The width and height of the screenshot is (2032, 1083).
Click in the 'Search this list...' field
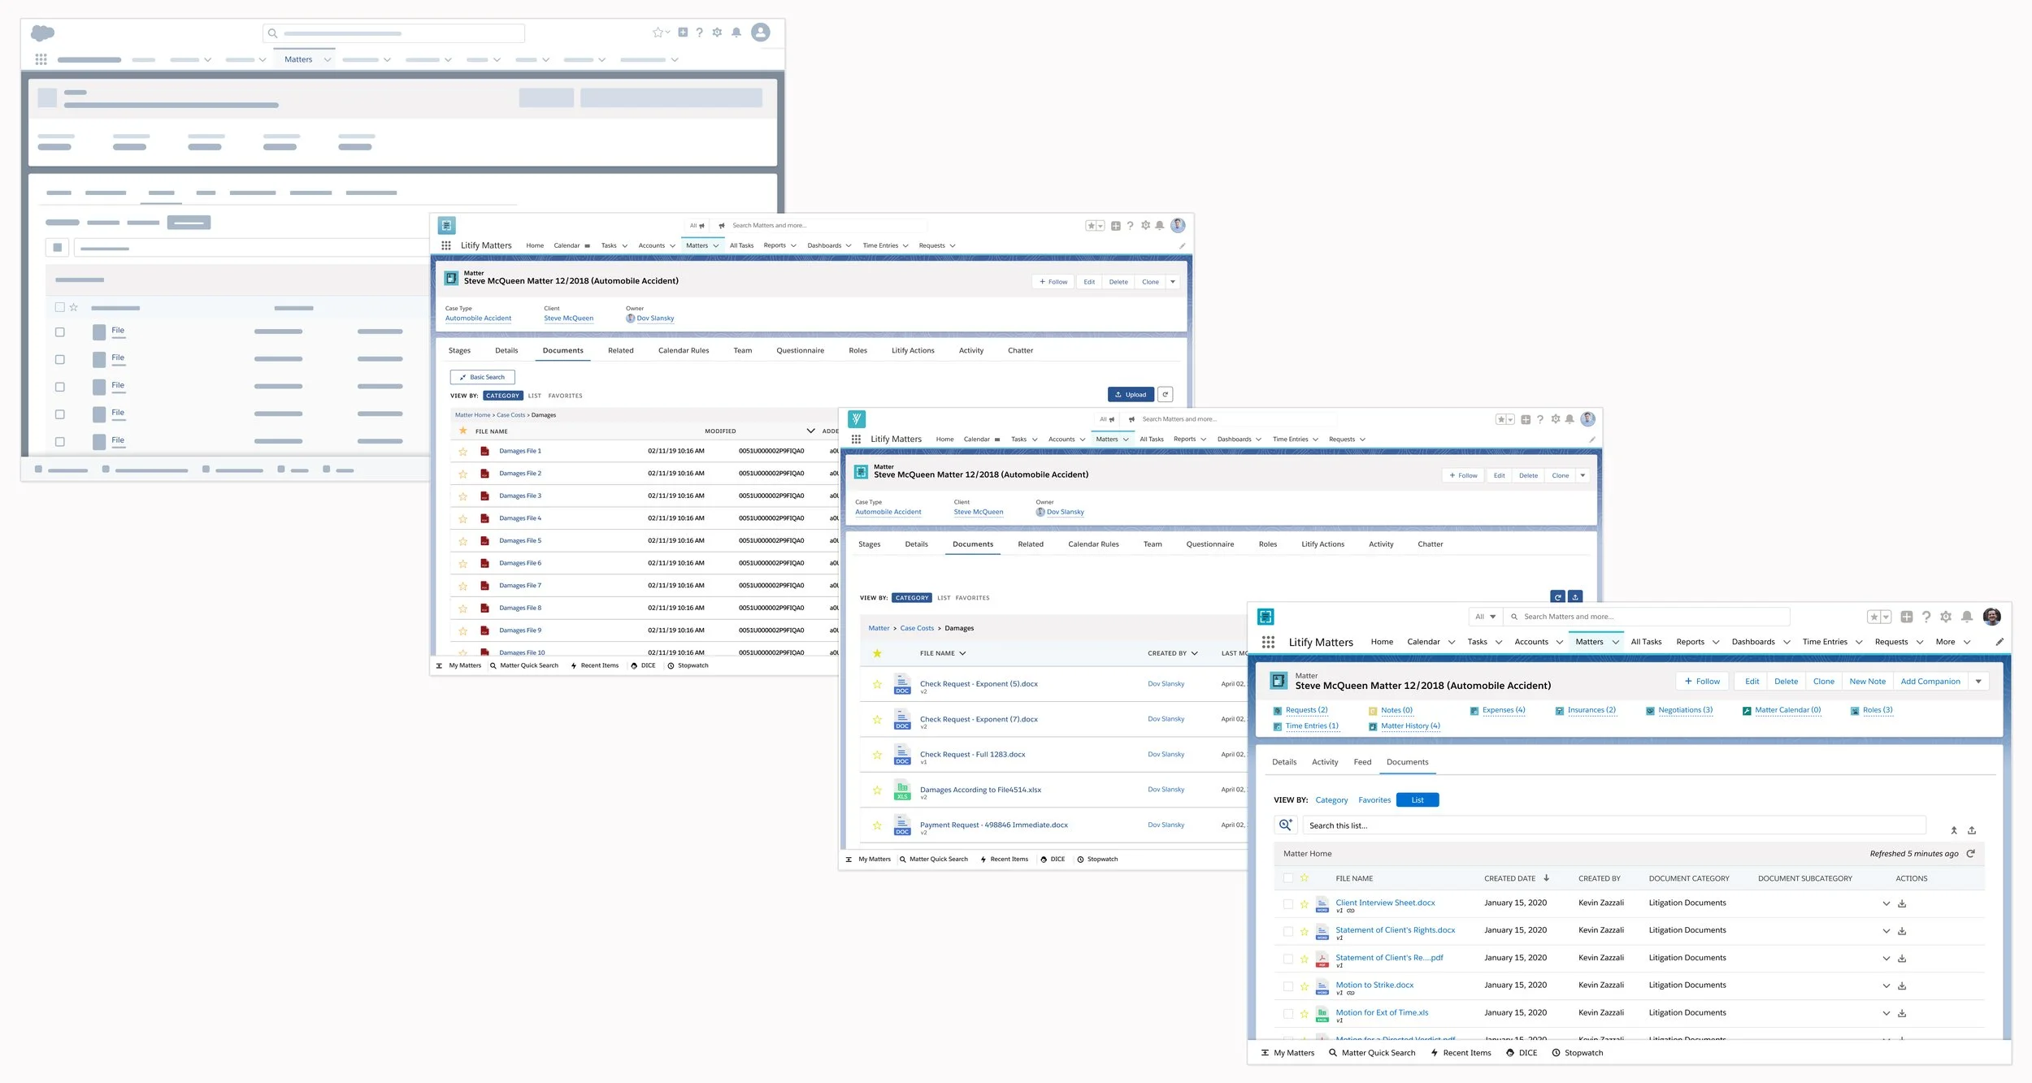pyautogui.click(x=1614, y=825)
